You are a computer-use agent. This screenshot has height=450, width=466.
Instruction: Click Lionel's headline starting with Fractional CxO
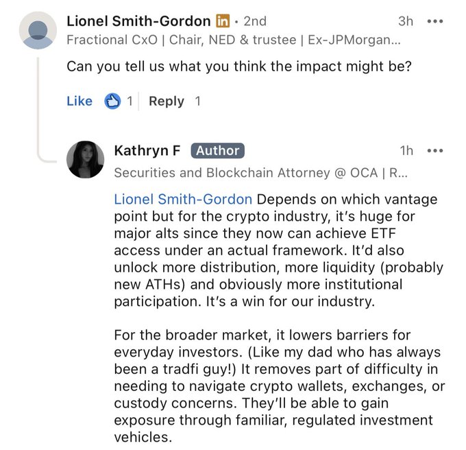pos(233,40)
